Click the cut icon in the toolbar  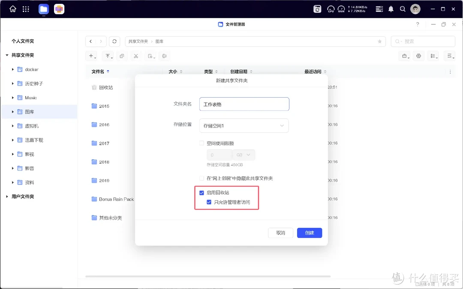pyautogui.click(x=136, y=56)
